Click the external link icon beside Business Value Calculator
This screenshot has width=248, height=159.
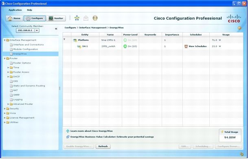coord(68,137)
